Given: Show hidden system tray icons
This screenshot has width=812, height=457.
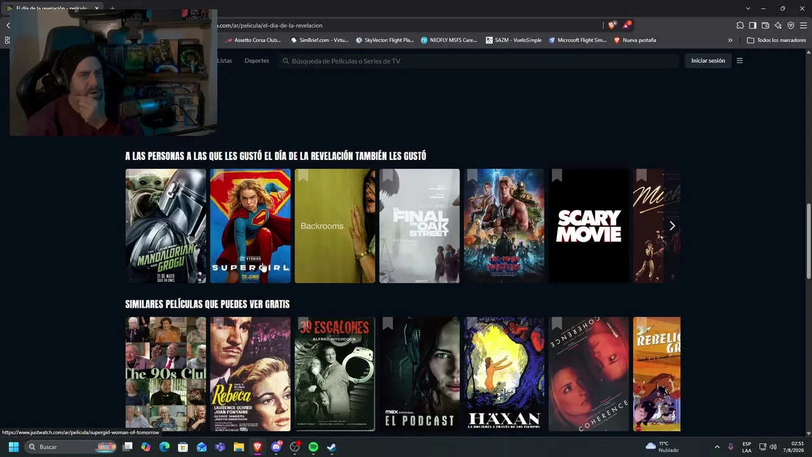Looking at the screenshot, I should click(717, 447).
